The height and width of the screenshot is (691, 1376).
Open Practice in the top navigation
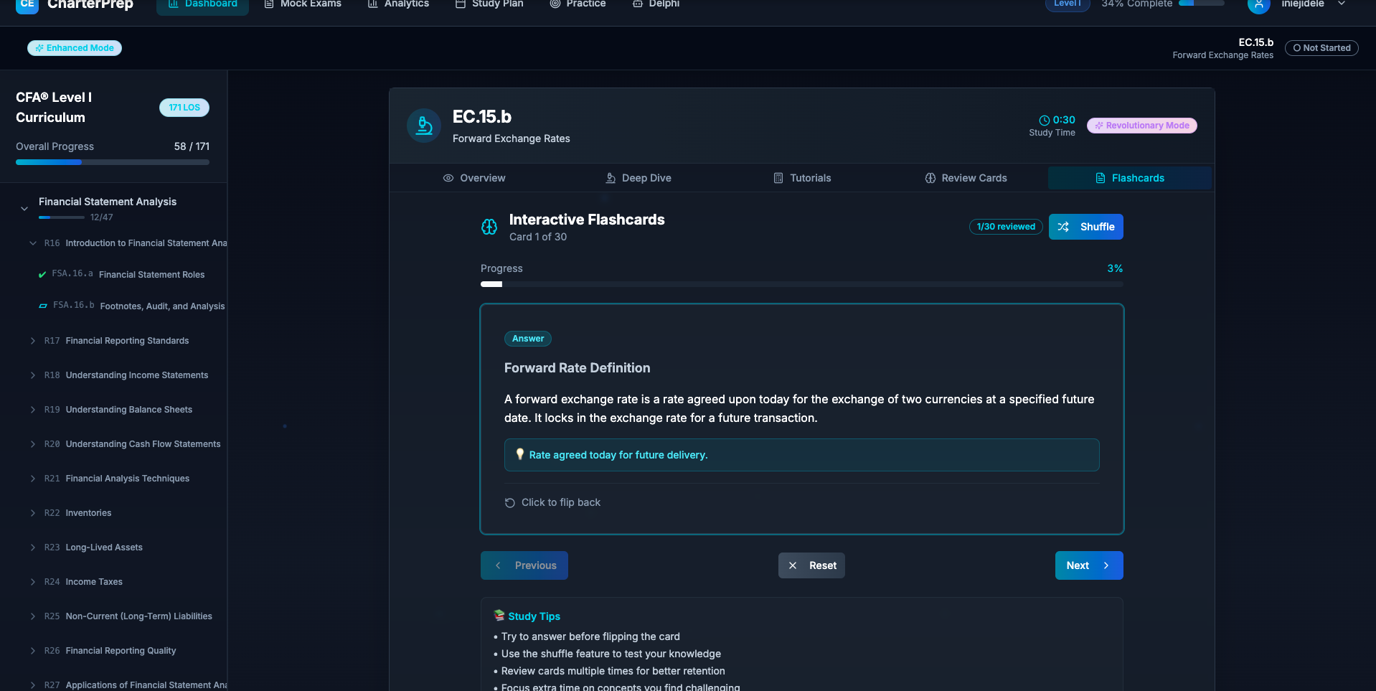[578, 4]
